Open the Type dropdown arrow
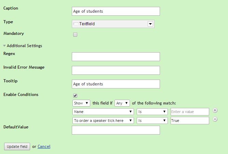The width and height of the screenshot is (228, 154). (150, 24)
